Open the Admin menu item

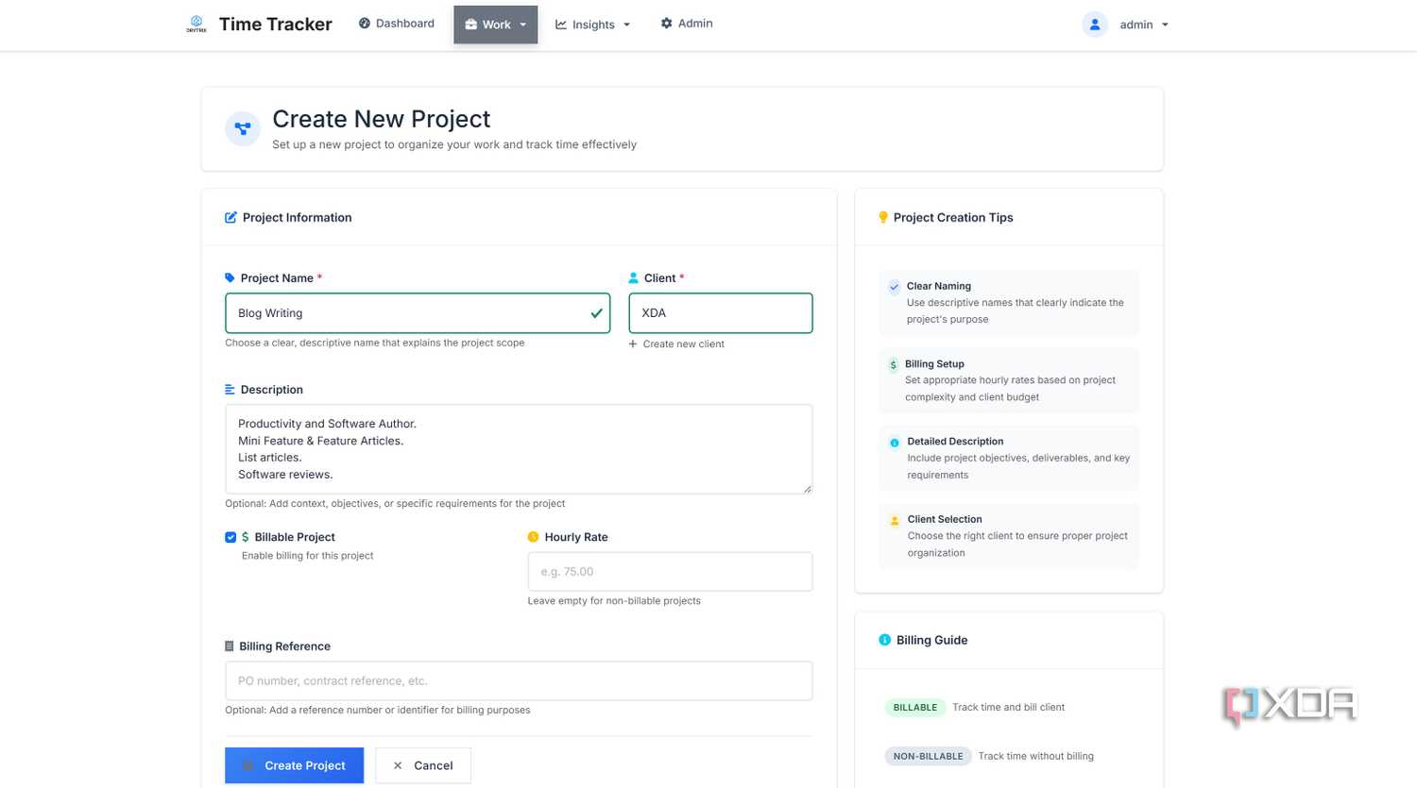coord(687,24)
